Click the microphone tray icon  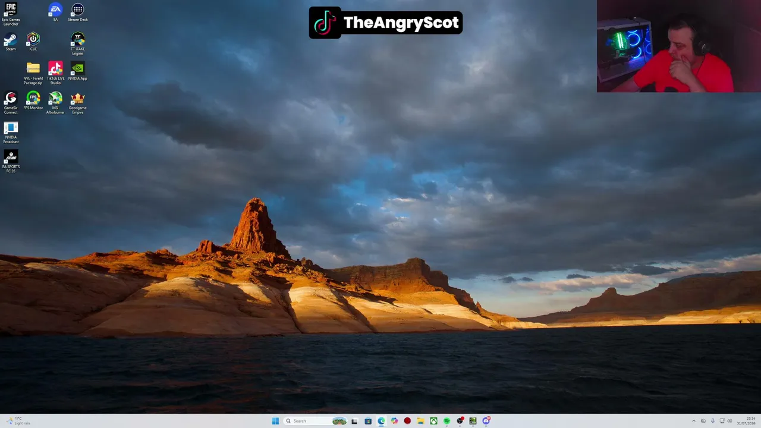coord(713,421)
